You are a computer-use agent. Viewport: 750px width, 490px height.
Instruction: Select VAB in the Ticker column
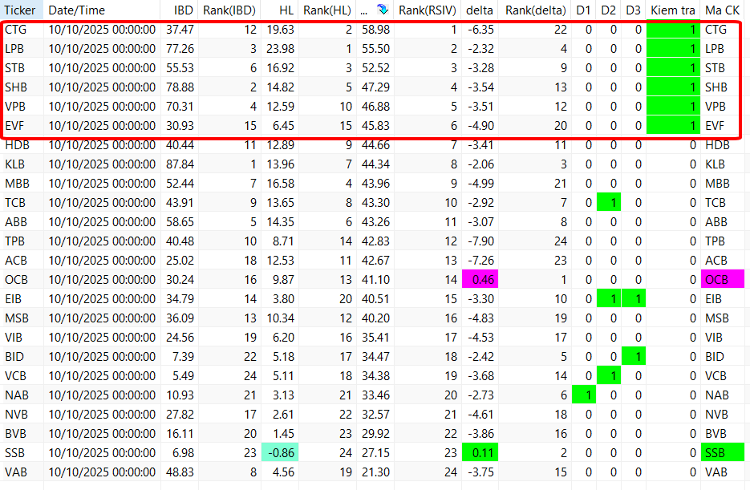16,472
